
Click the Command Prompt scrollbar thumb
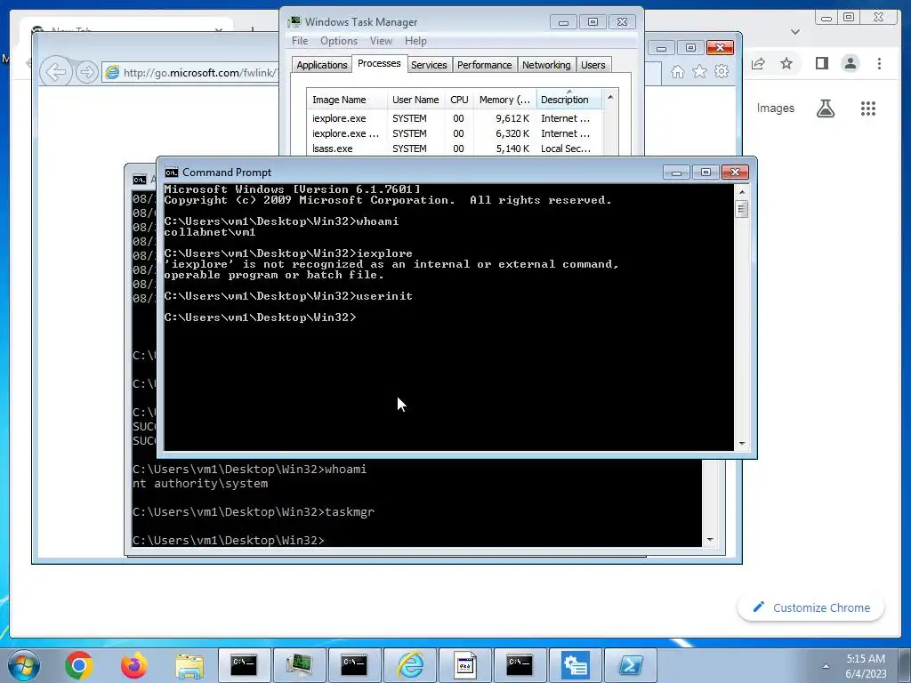(x=741, y=208)
